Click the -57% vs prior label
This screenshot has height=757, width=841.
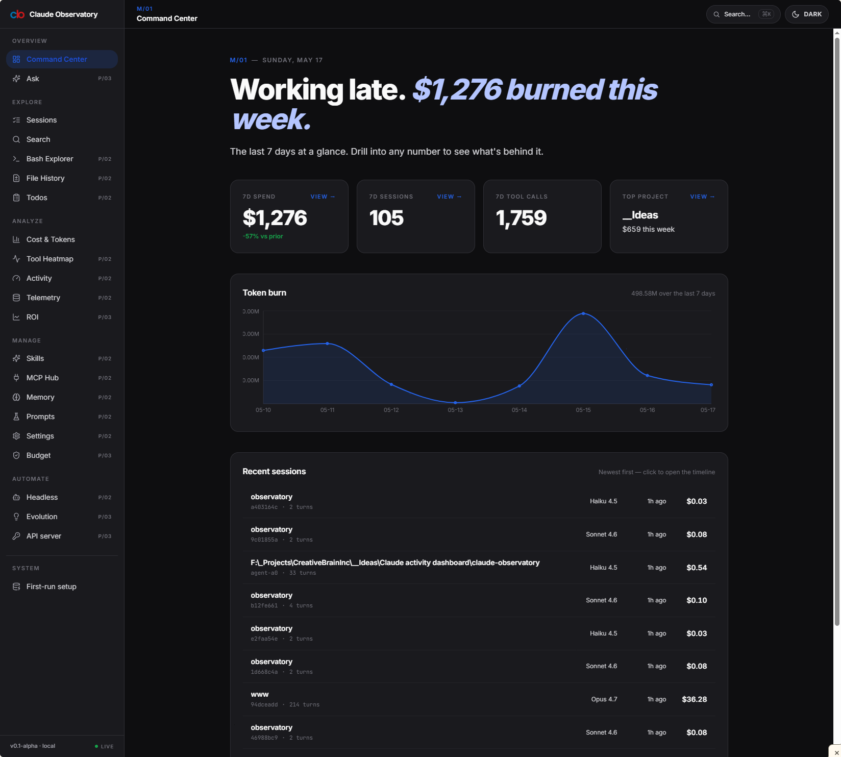263,236
